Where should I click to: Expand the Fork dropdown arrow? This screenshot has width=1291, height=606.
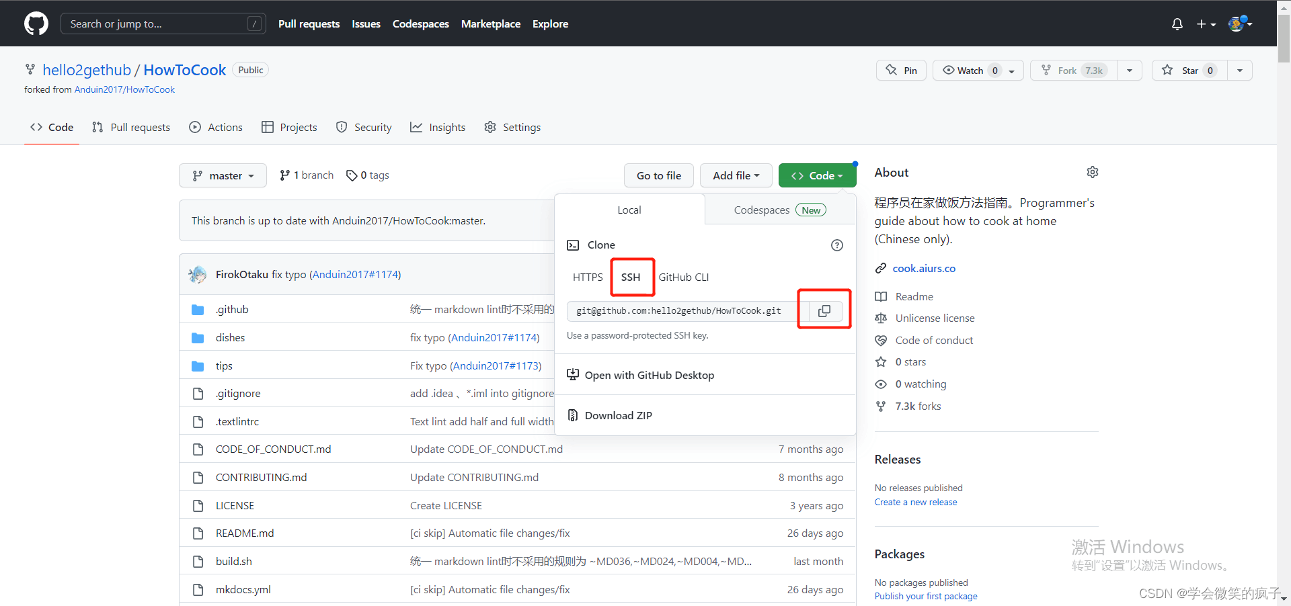coord(1130,71)
